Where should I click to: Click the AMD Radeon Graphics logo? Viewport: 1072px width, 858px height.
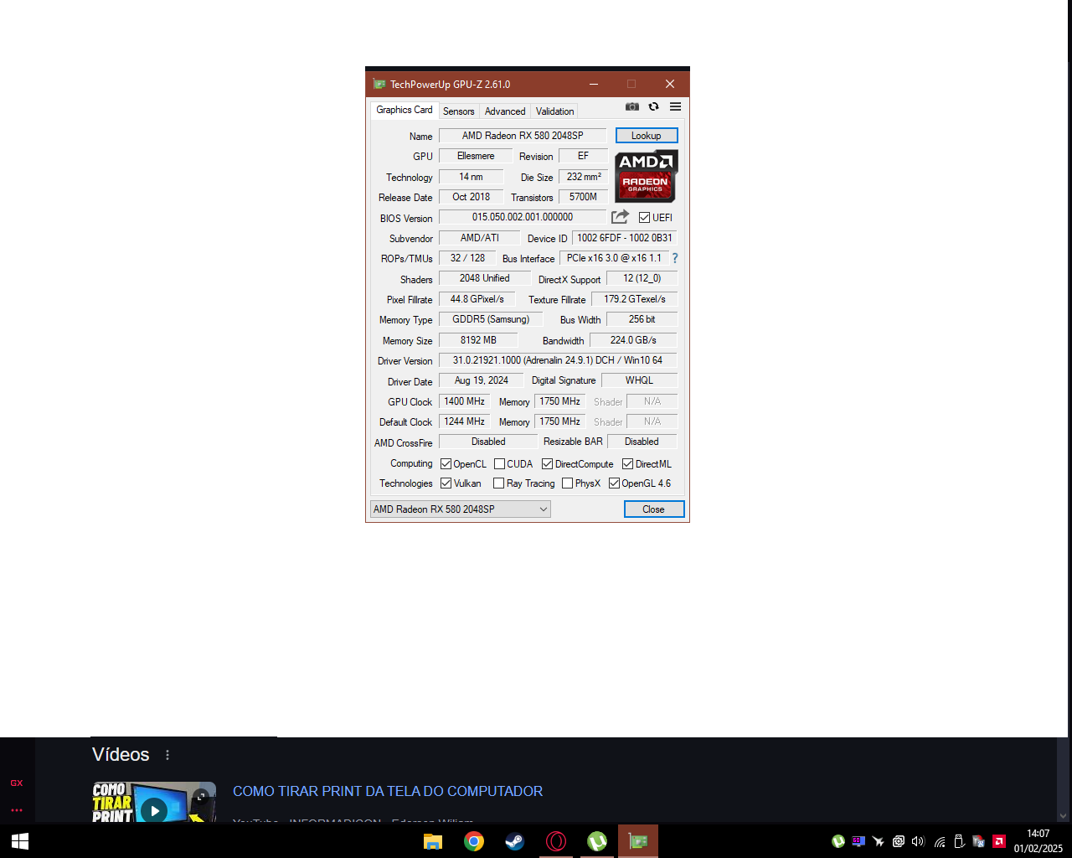[646, 176]
